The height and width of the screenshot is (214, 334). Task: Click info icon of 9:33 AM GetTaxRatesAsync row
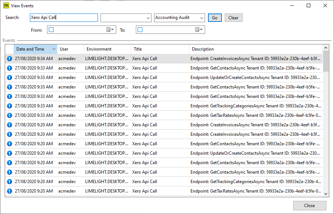click(9, 115)
